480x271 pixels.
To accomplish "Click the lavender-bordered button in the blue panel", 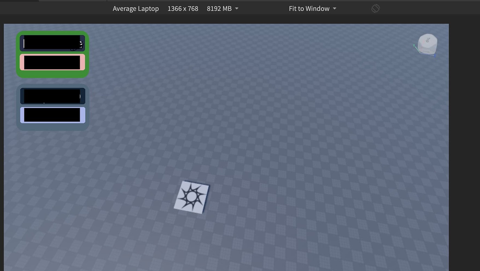I will pyautogui.click(x=53, y=115).
